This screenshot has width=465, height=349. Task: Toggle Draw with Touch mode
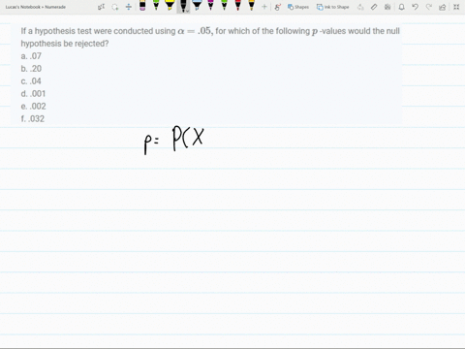pyautogui.click(x=277, y=7)
